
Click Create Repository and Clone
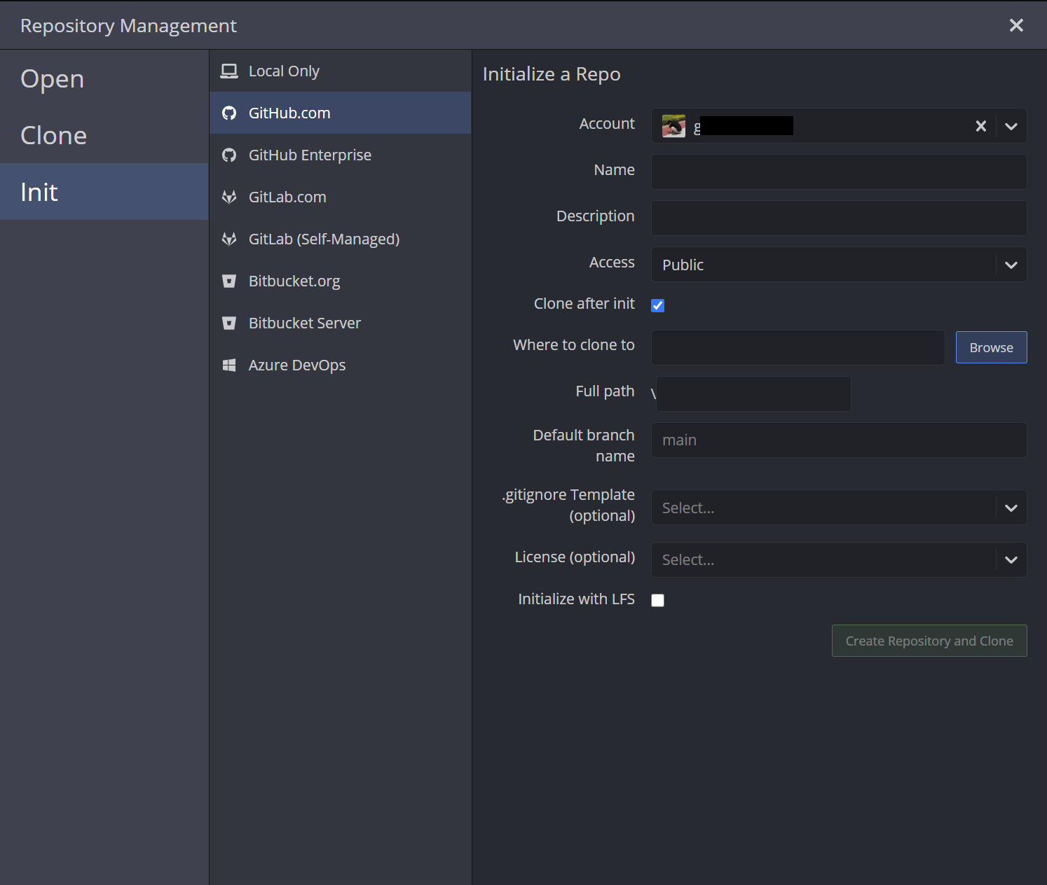pyautogui.click(x=929, y=641)
